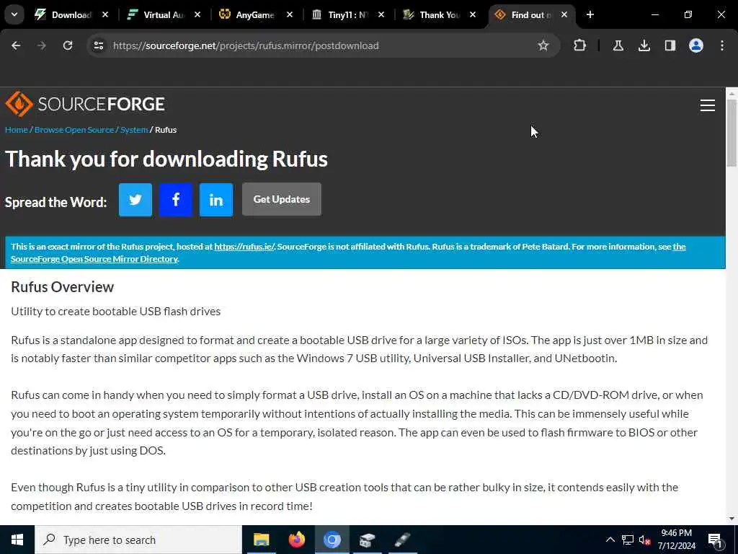Close the Download tab
Image resolution: width=738 pixels, height=554 pixels.
[105, 15]
